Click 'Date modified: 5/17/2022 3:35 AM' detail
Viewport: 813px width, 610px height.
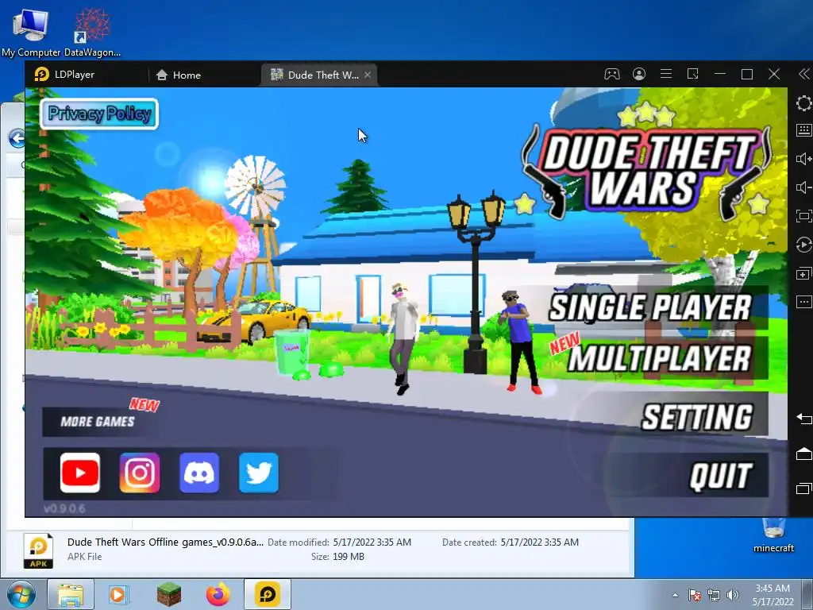339,542
